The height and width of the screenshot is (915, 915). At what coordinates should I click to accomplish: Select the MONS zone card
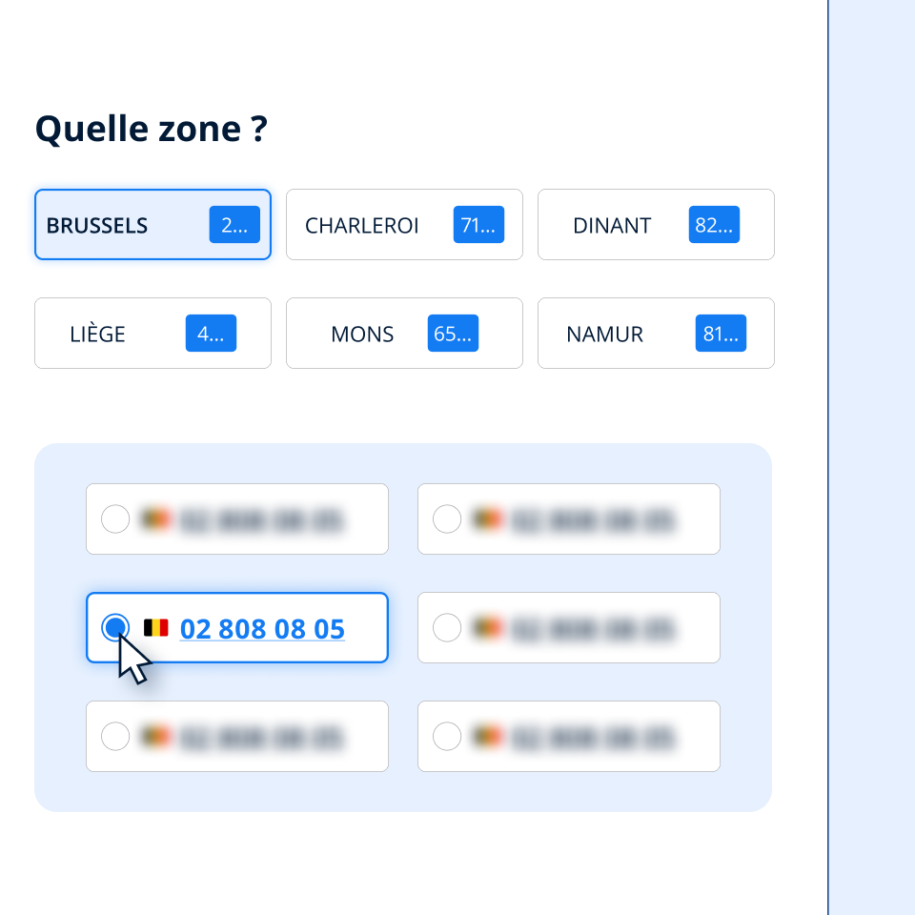coord(404,333)
